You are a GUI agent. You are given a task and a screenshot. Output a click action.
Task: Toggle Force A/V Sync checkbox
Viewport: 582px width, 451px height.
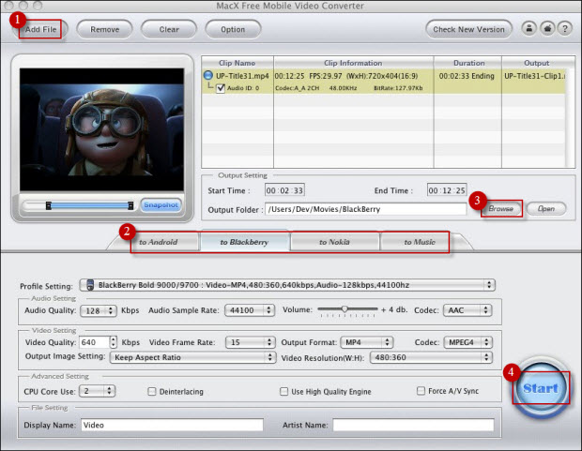(x=421, y=391)
